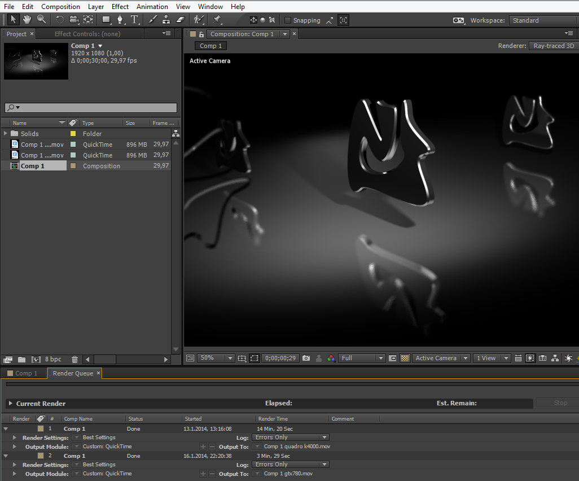Select the Rectangle shape tool
Image resolution: width=579 pixels, height=481 pixels.
click(106, 20)
